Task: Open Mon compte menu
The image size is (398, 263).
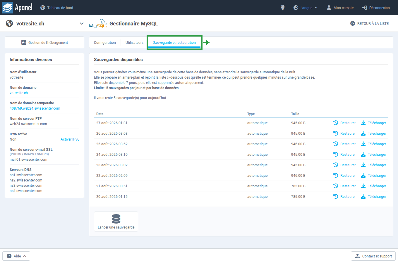Action: click(x=340, y=8)
